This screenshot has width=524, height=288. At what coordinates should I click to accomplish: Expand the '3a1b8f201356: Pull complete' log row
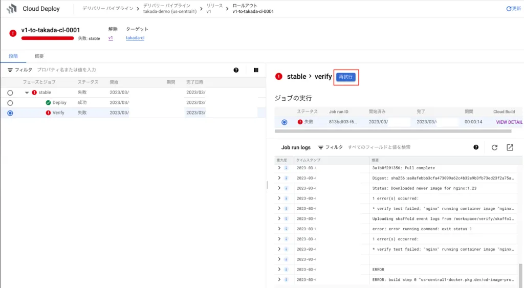tap(279, 168)
